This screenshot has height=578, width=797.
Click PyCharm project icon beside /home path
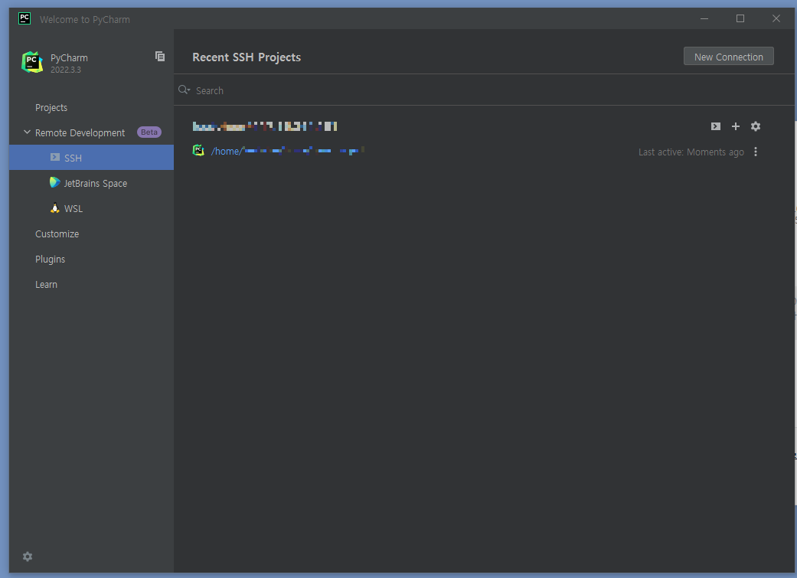coord(198,151)
